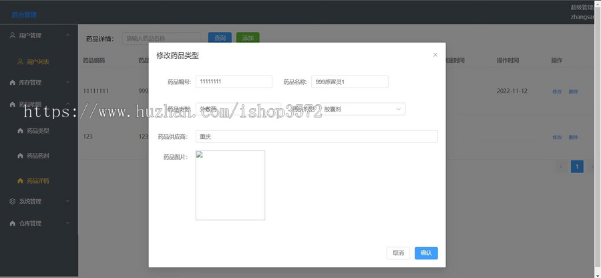Click the previous page arrow
The image size is (601, 278).
562,166
